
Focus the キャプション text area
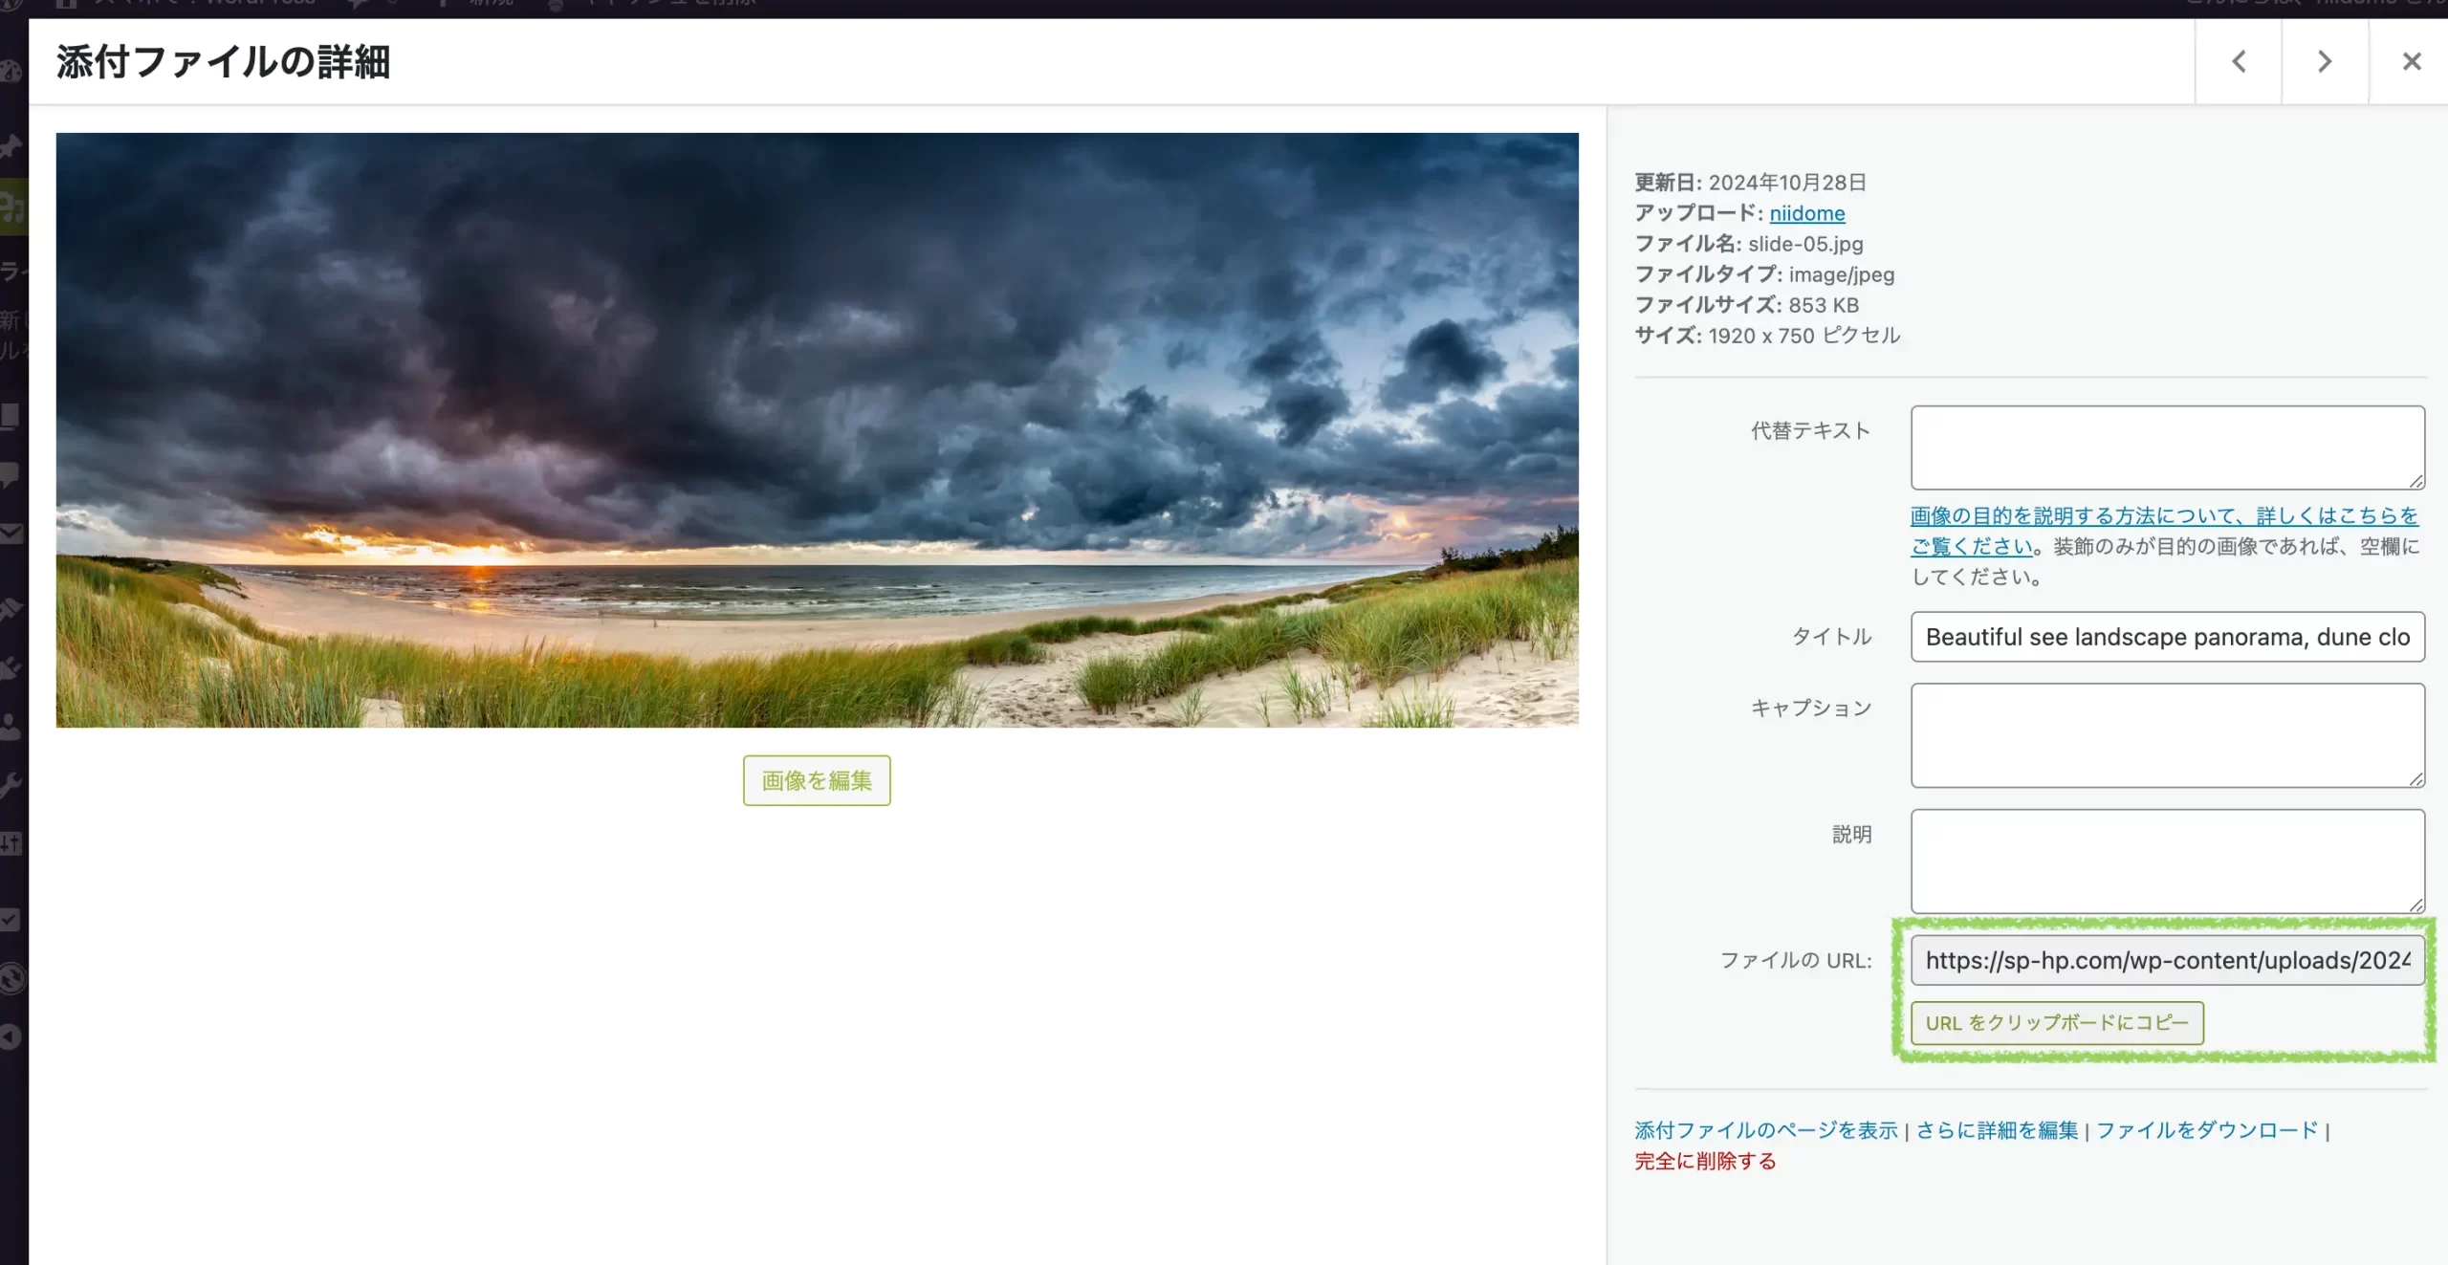point(2167,734)
